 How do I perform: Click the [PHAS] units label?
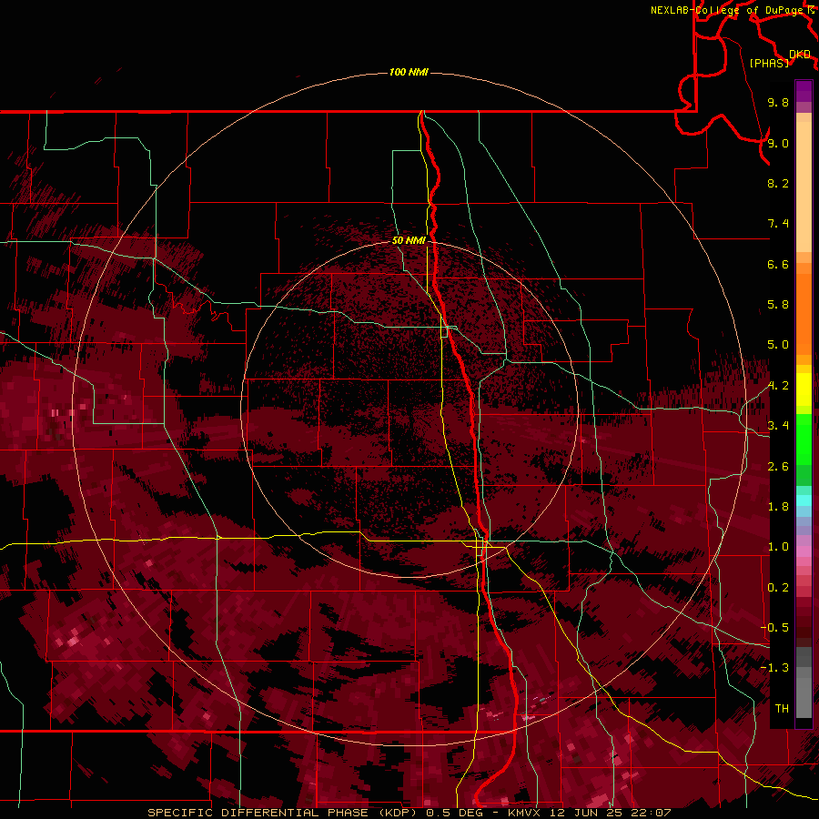tap(769, 63)
